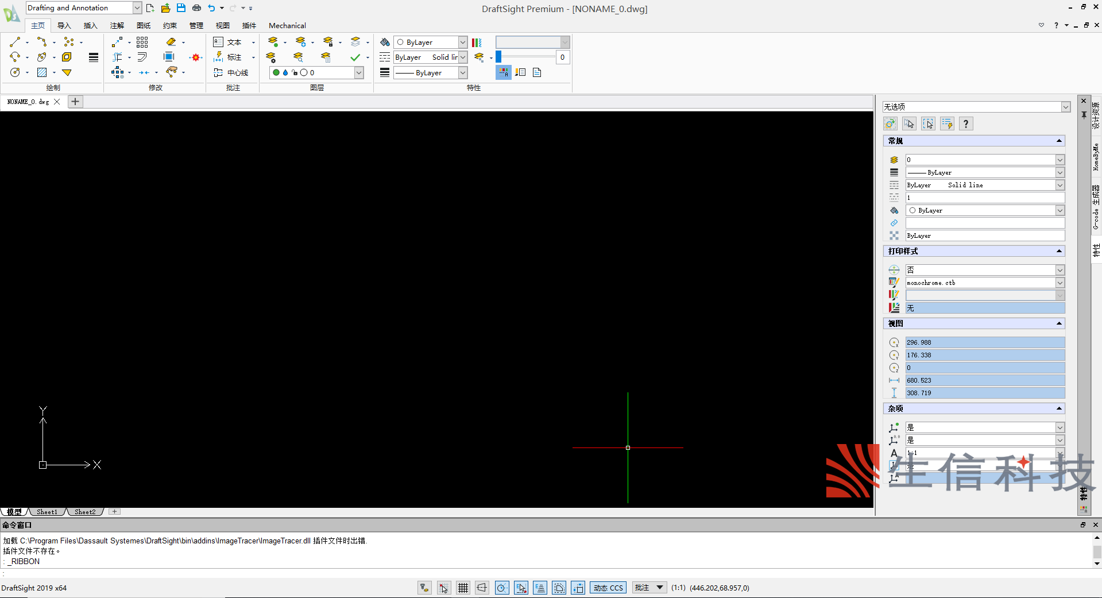The height and width of the screenshot is (598, 1102).
Task: Click the Open folder icon
Action: pos(165,8)
